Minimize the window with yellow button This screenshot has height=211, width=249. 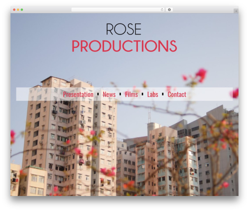[18, 10]
